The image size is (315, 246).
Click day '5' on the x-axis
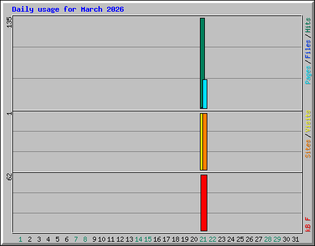tap(57, 239)
